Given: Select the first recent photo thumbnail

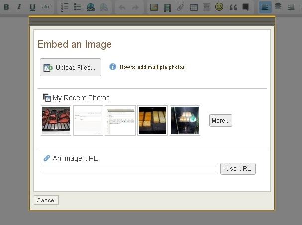Looking at the screenshot, I should tap(56, 120).
